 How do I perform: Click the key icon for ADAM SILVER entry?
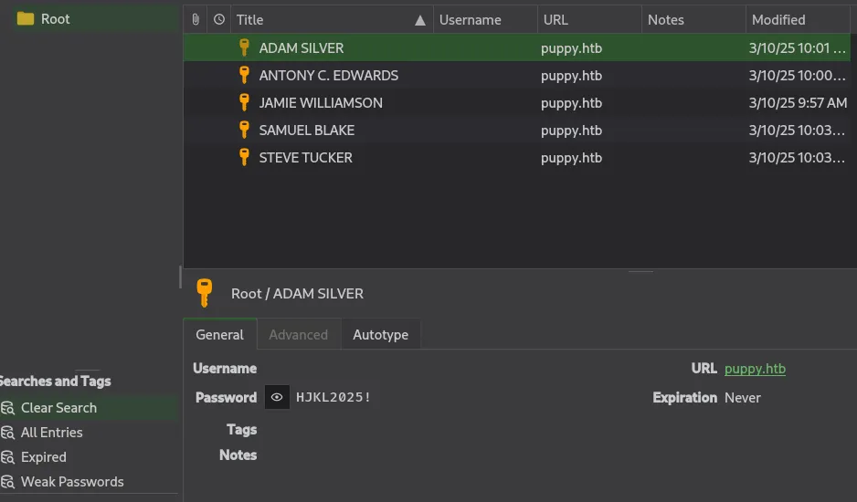[x=244, y=47]
